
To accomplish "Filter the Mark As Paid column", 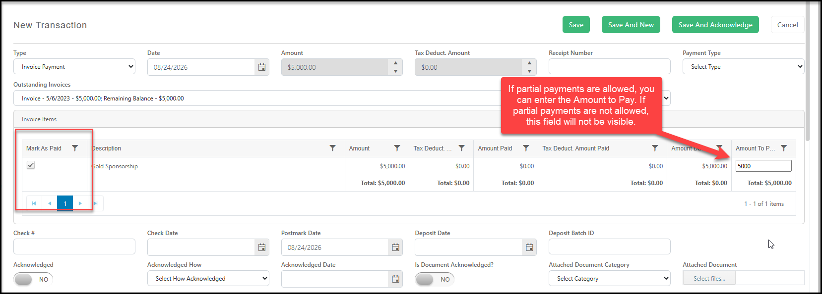I will [75, 148].
